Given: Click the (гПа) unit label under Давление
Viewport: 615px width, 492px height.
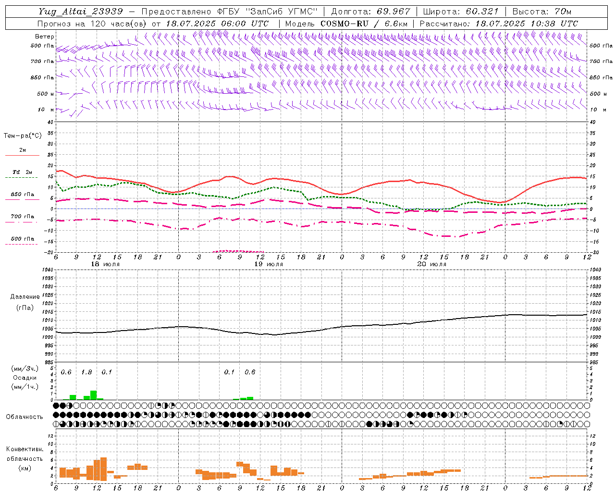Looking at the screenshot, I should [x=25, y=308].
